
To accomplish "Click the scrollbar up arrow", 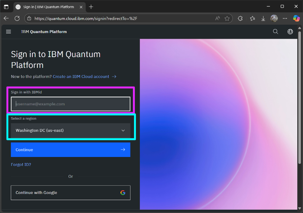I will click(299, 28).
